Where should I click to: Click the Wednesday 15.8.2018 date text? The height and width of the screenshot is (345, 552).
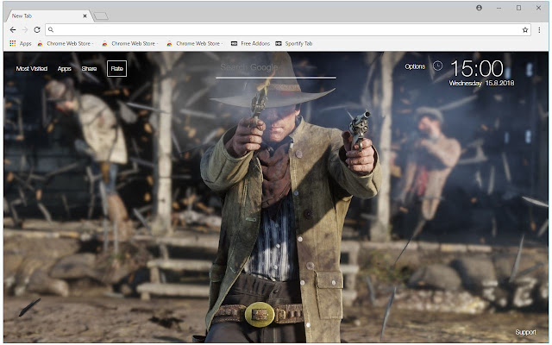click(481, 83)
